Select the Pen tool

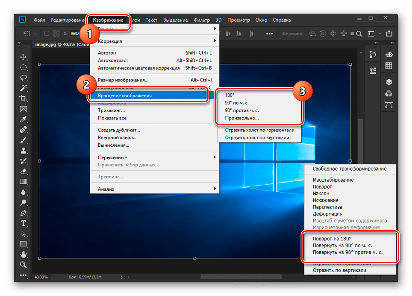coord(24,213)
